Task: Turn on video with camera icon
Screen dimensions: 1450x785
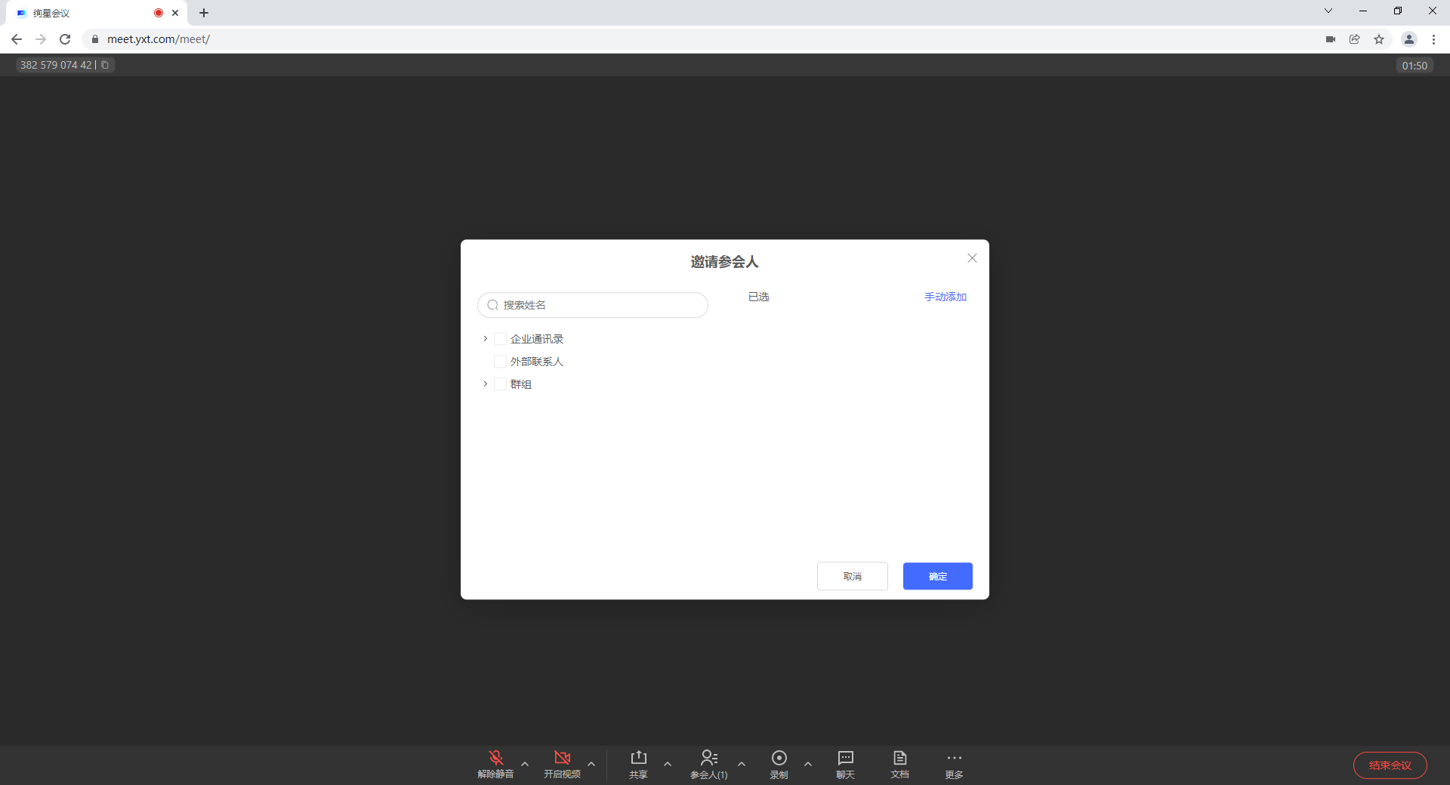Action: [562, 758]
